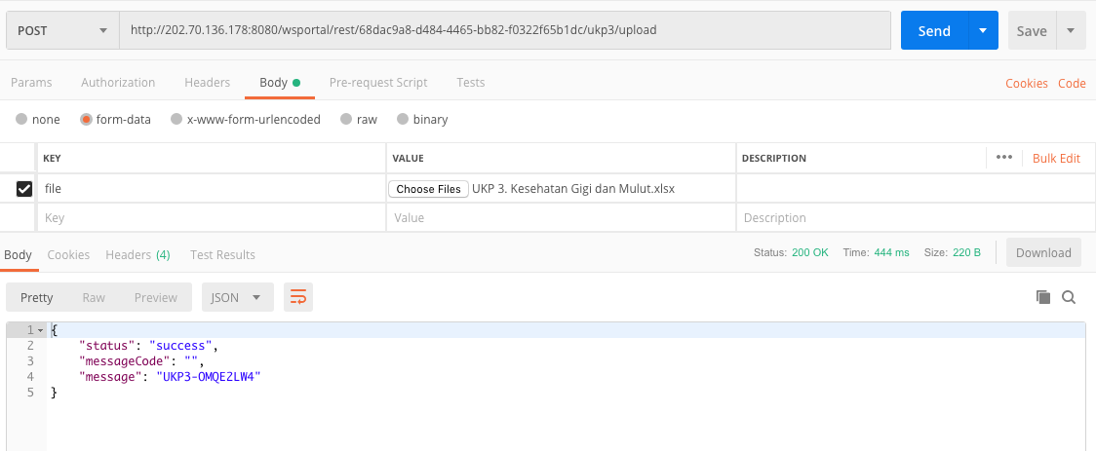The height and width of the screenshot is (451, 1096).
Task: Select the raw body type radio
Action: pos(346,120)
